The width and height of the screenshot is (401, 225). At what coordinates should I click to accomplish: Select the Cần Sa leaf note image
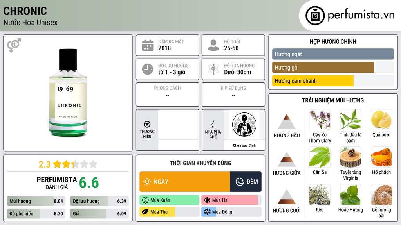[x=320, y=157]
